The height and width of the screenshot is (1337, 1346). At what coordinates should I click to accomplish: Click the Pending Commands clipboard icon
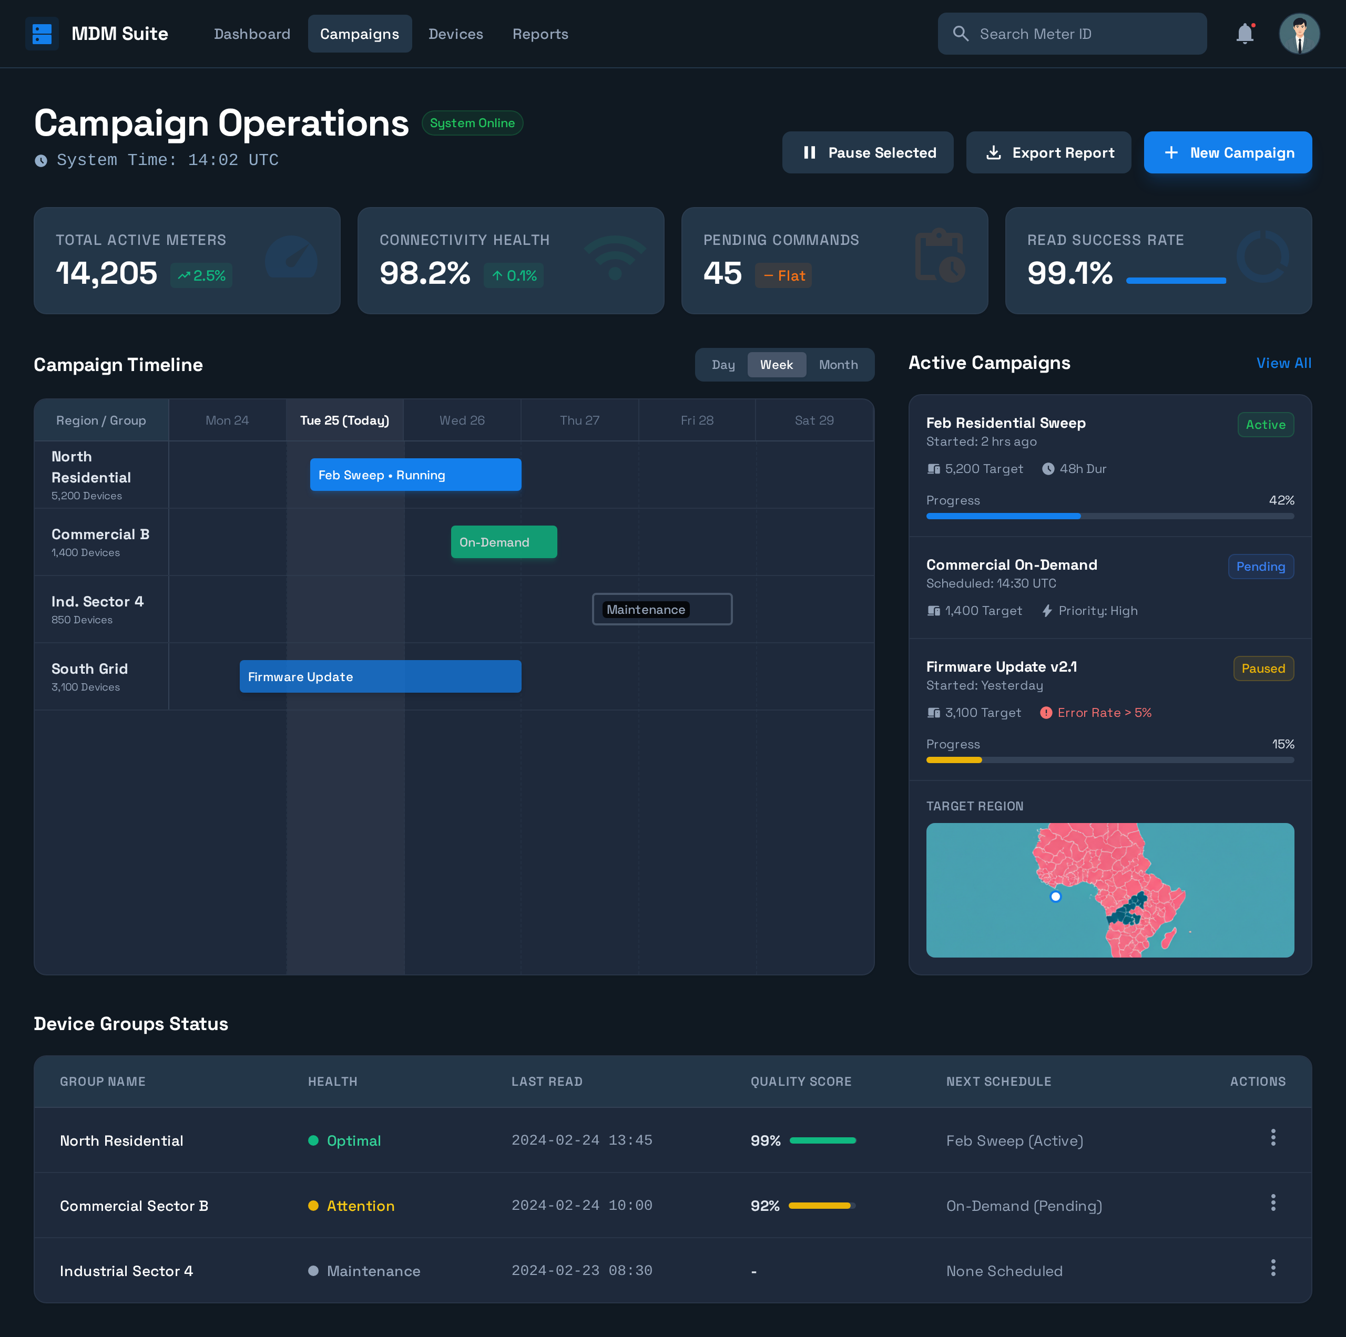coord(940,255)
